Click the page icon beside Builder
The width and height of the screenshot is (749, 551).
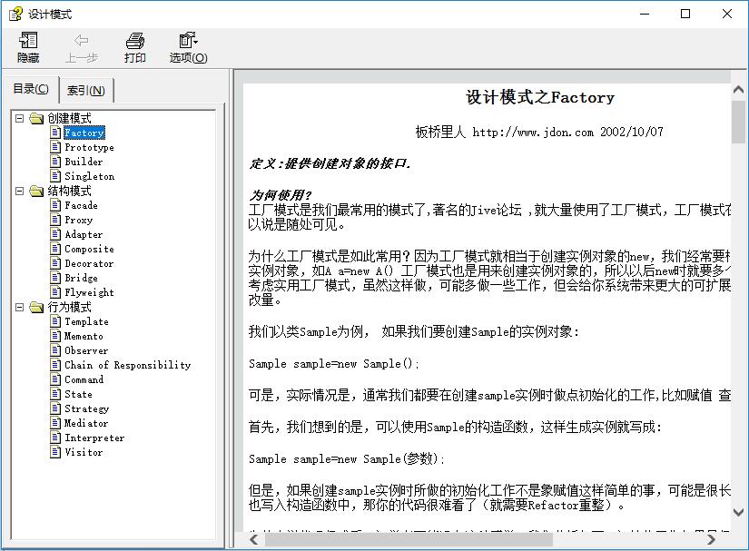[x=56, y=162]
